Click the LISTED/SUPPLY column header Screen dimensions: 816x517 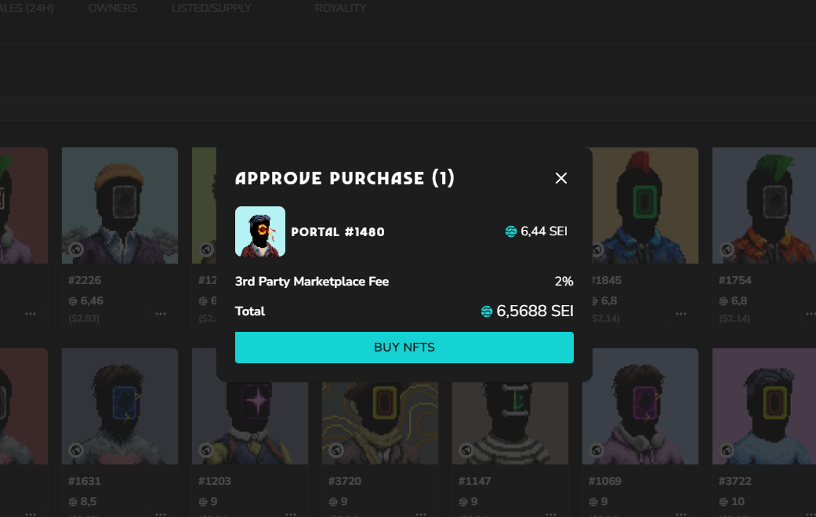[212, 9]
